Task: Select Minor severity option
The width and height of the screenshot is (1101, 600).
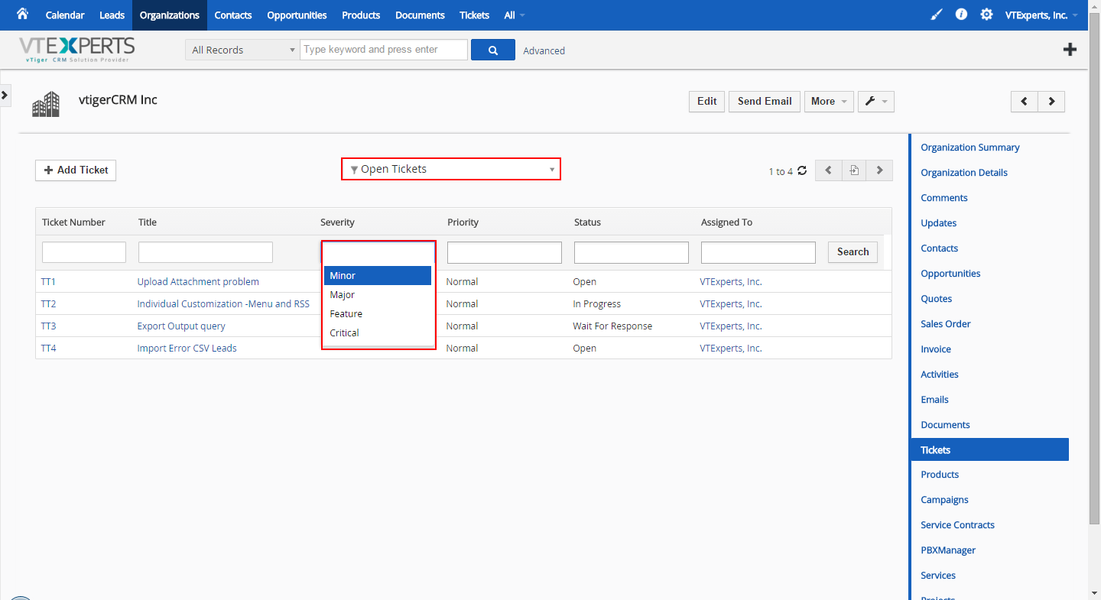Action: tap(378, 275)
